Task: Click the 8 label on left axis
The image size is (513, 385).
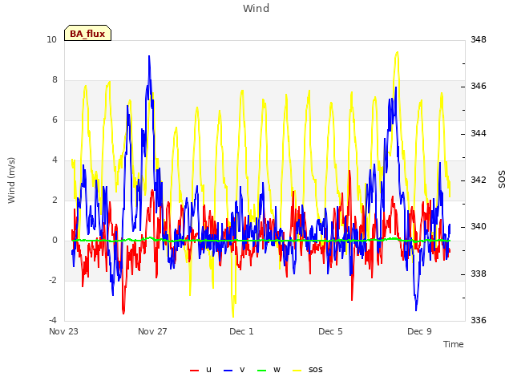Action: 55,80
